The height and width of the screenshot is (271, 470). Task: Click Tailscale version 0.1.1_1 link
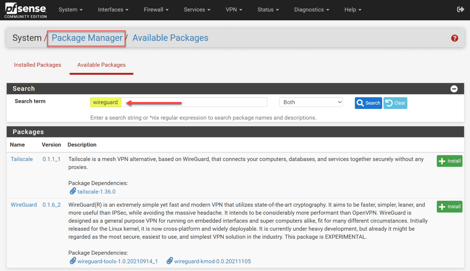point(51,159)
